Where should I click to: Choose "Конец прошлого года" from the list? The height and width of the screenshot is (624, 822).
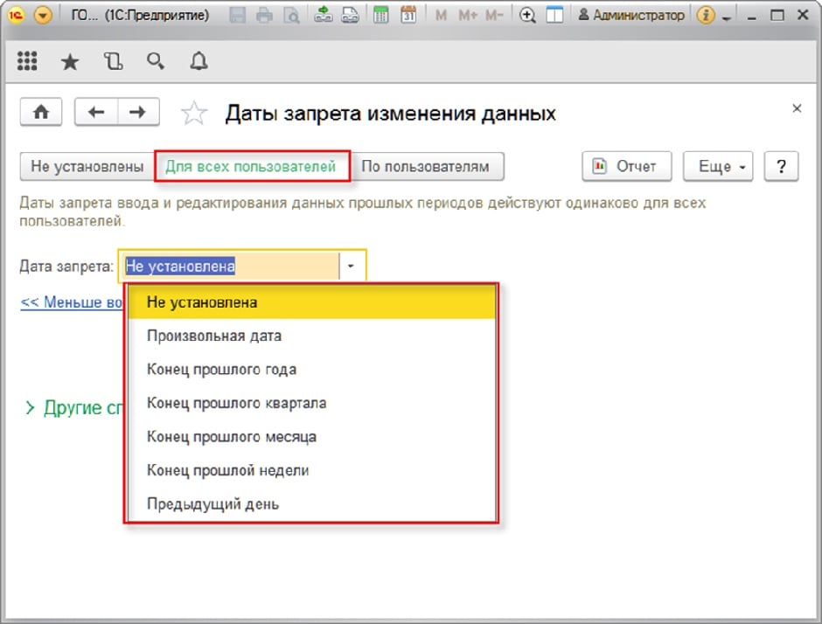[221, 369]
